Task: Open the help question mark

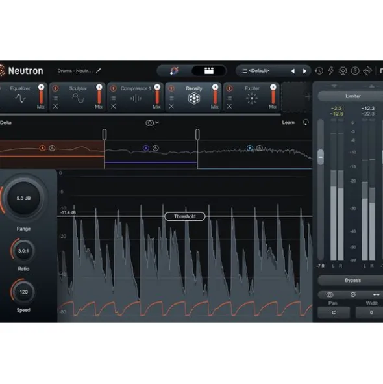Action: click(355, 71)
